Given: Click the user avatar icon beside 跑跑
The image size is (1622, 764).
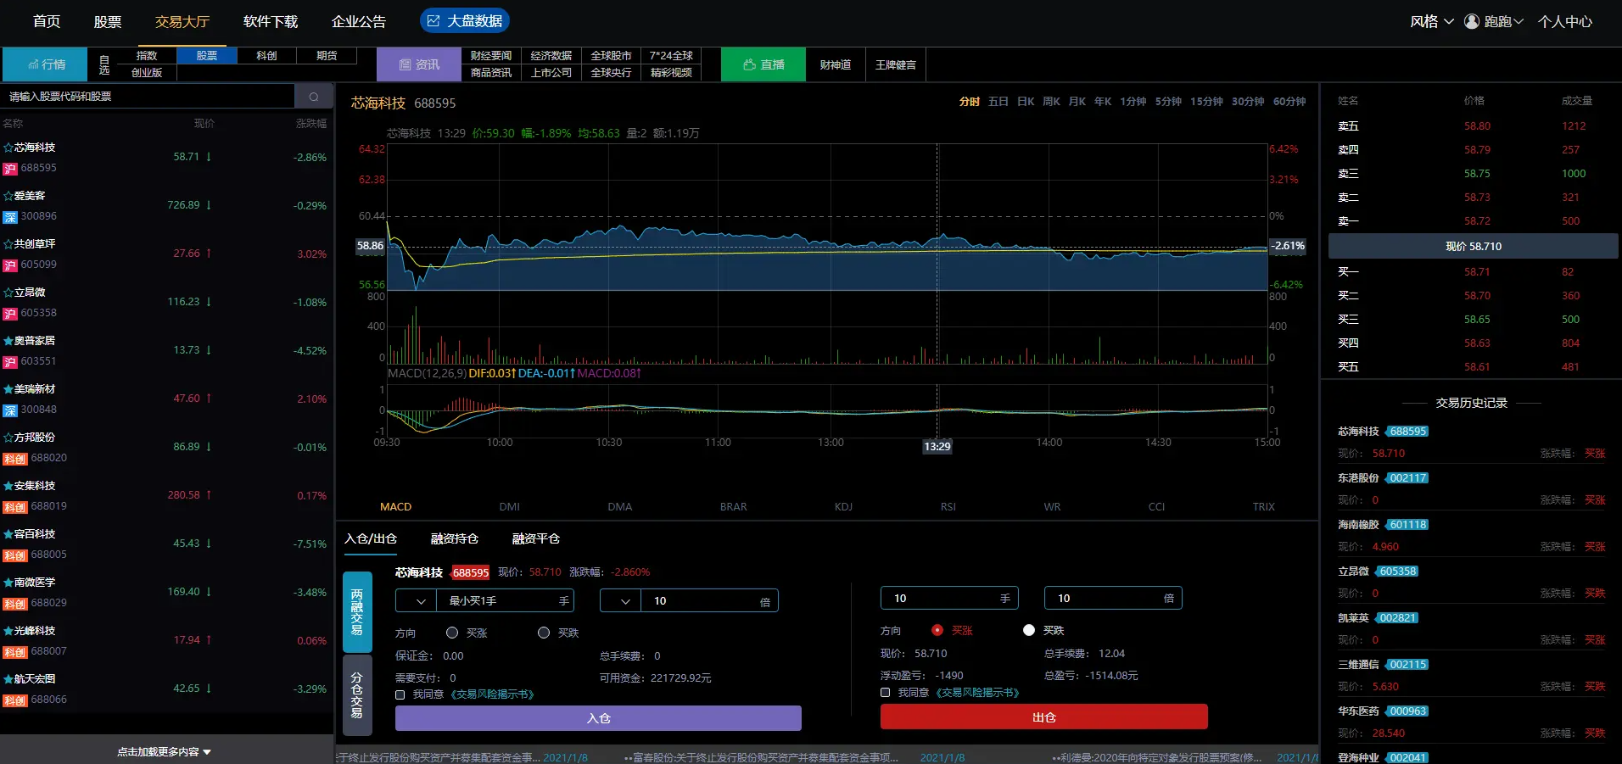Looking at the screenshot, I should [x=1472, y=21].
